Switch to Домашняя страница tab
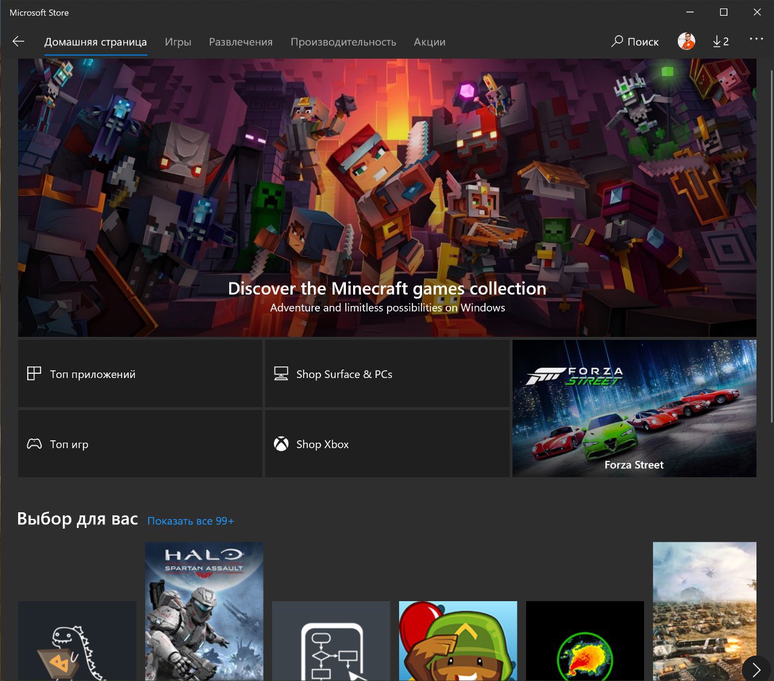The image size is (774, 681). (x=96, y=42)
